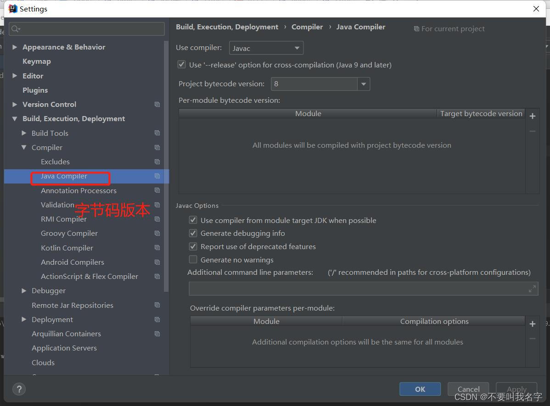This screenshot has width=550, height=406.
Task: Enable 'Generate no warnings'
Action: tap(193, 259)
